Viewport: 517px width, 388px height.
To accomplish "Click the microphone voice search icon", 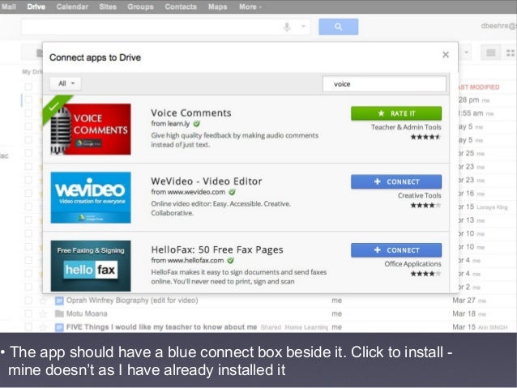I will tap(287, 27).
